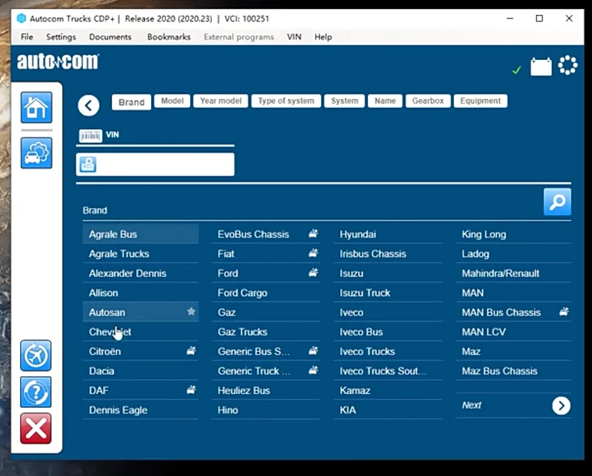Click the vehicle icon beside MAN Bus Chassis
This screenshot has height=476, width=592.
564,312
